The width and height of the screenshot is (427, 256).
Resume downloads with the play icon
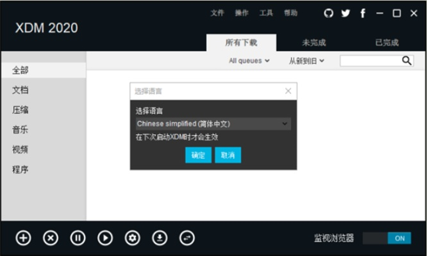tap(105, 238)
